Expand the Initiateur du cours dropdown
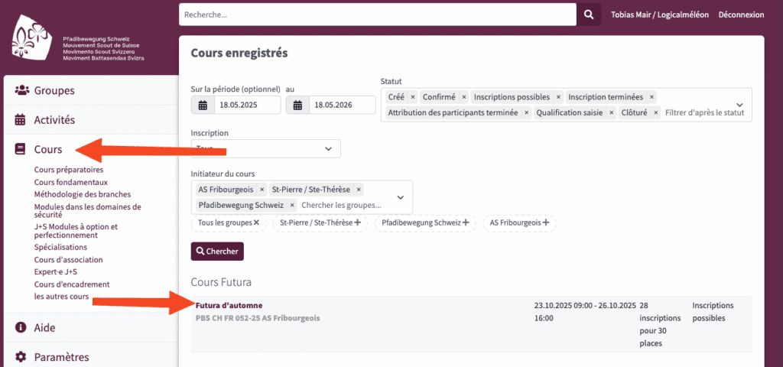The image size is (783, 367). pyautogui.click(x=400, y=197)
